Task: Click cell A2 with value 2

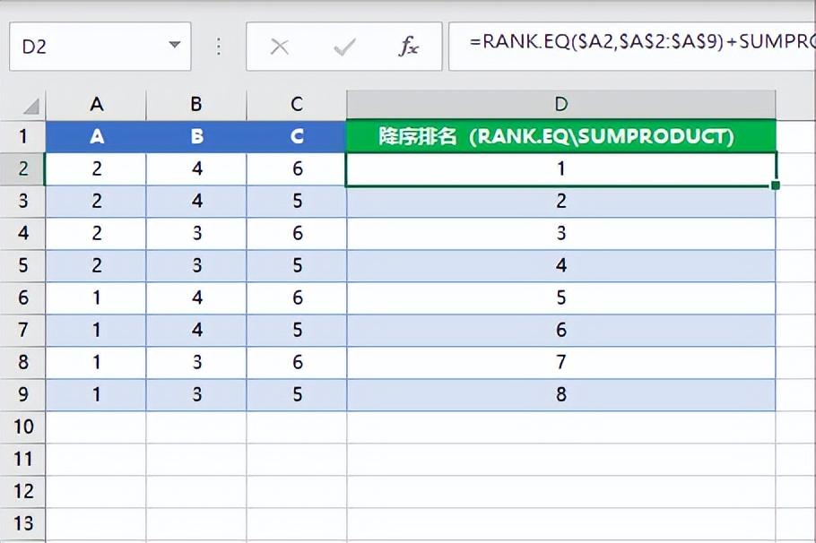Action: [96, 168]
